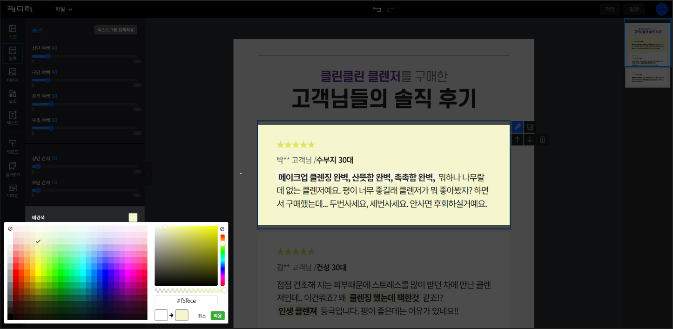Screen dimensions: 673x329
Task: Open the my 디자인 sidebar panel
Action: pyautogui.click(x=13, y=190)
